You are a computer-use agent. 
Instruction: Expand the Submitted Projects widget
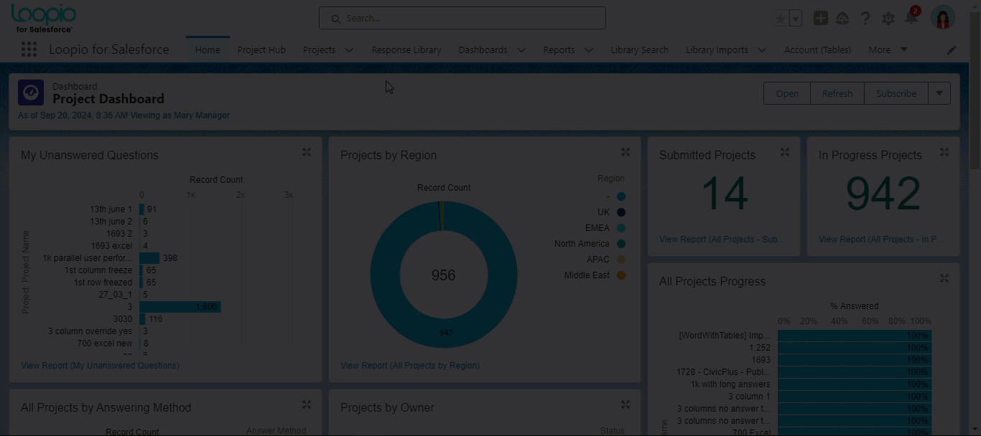click(x=785, y=152)
